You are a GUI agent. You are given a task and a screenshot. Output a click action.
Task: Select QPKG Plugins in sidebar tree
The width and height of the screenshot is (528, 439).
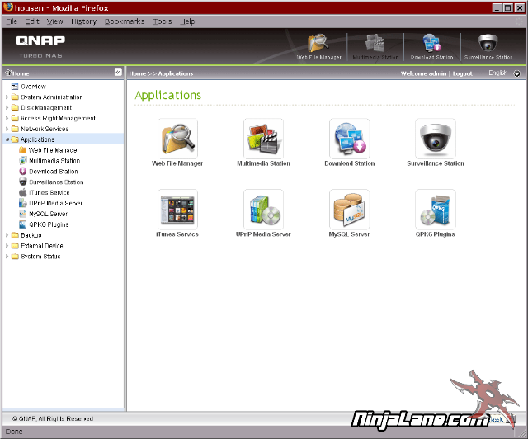point(49,224)
